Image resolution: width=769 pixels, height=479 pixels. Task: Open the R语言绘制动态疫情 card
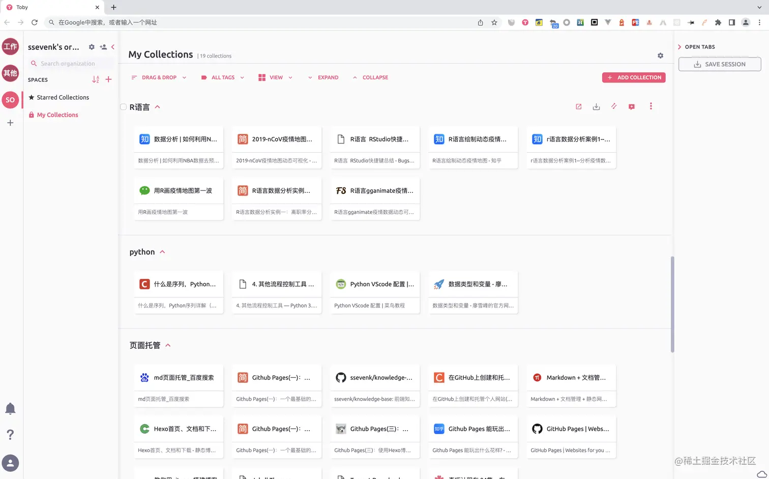click(473, 147)
